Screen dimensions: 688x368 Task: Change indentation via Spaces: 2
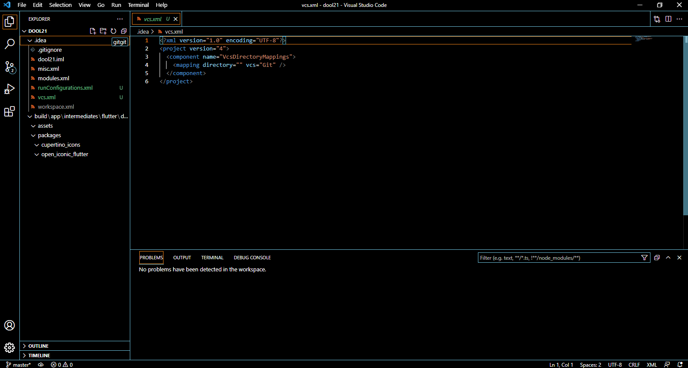pyautogui.click(x=591, y=365)
